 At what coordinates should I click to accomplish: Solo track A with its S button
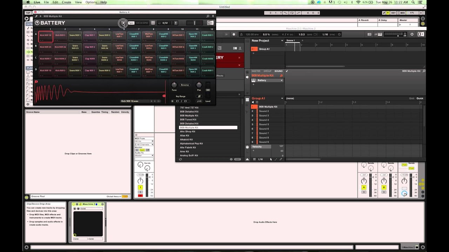pyautogui.click(x=364, y=192)
